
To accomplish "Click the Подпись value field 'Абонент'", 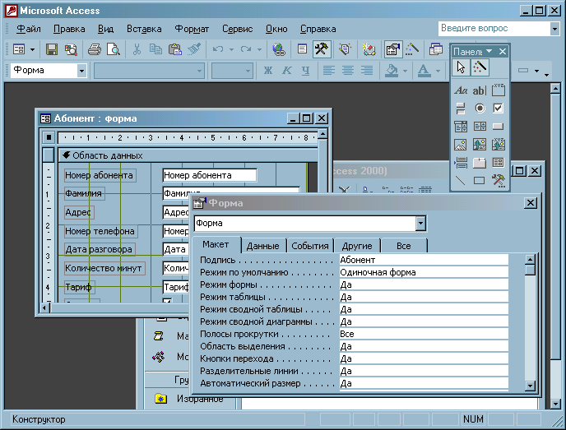I will (x=424, y=260).
